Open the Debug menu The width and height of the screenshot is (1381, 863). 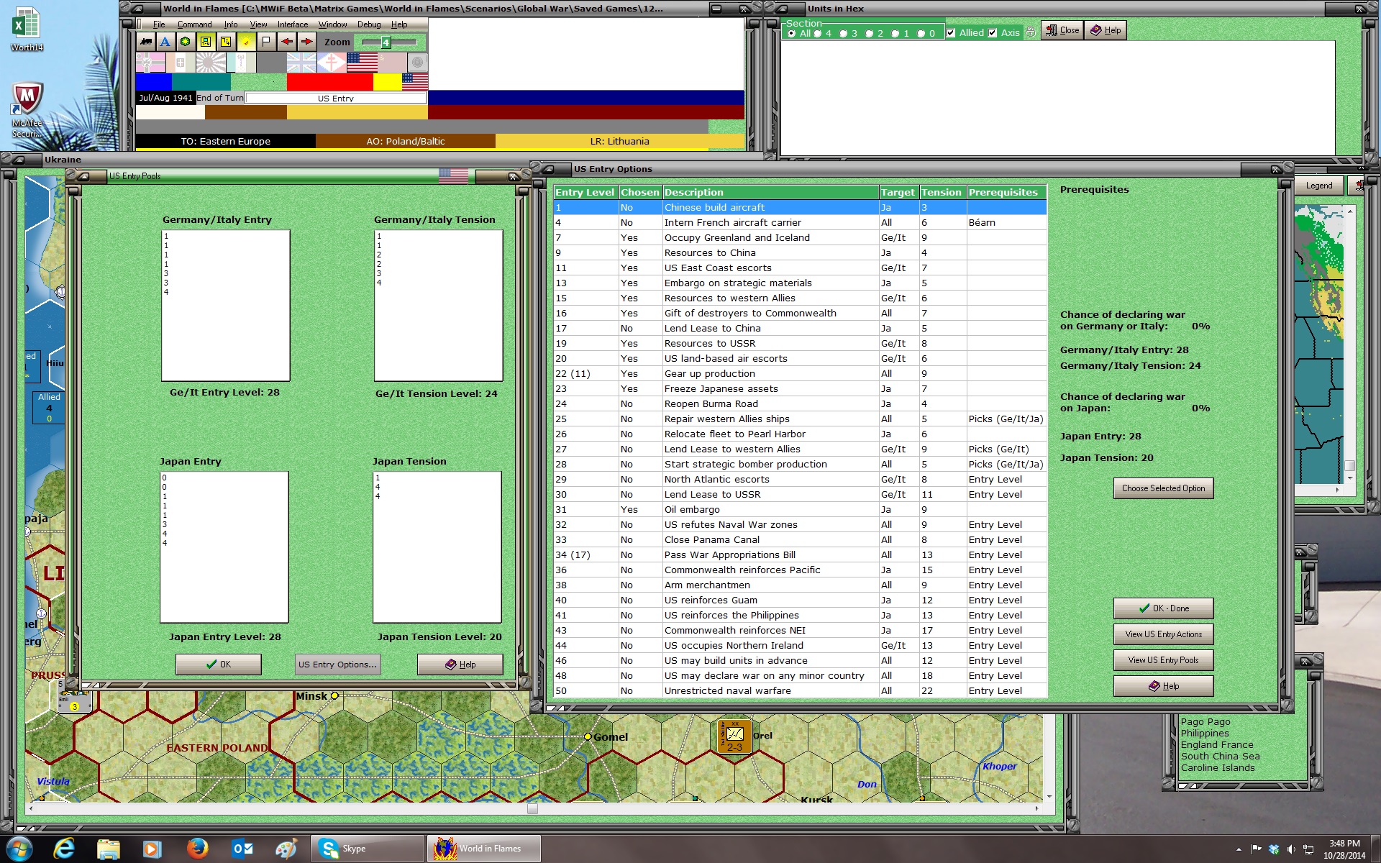coord(369,24)
